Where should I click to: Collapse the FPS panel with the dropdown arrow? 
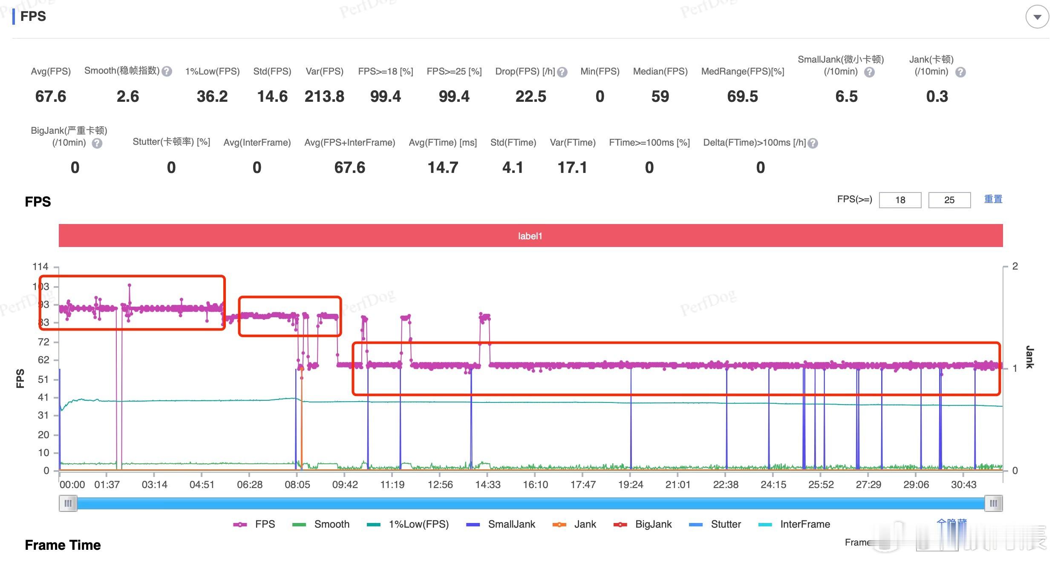tap(1037, 17)
